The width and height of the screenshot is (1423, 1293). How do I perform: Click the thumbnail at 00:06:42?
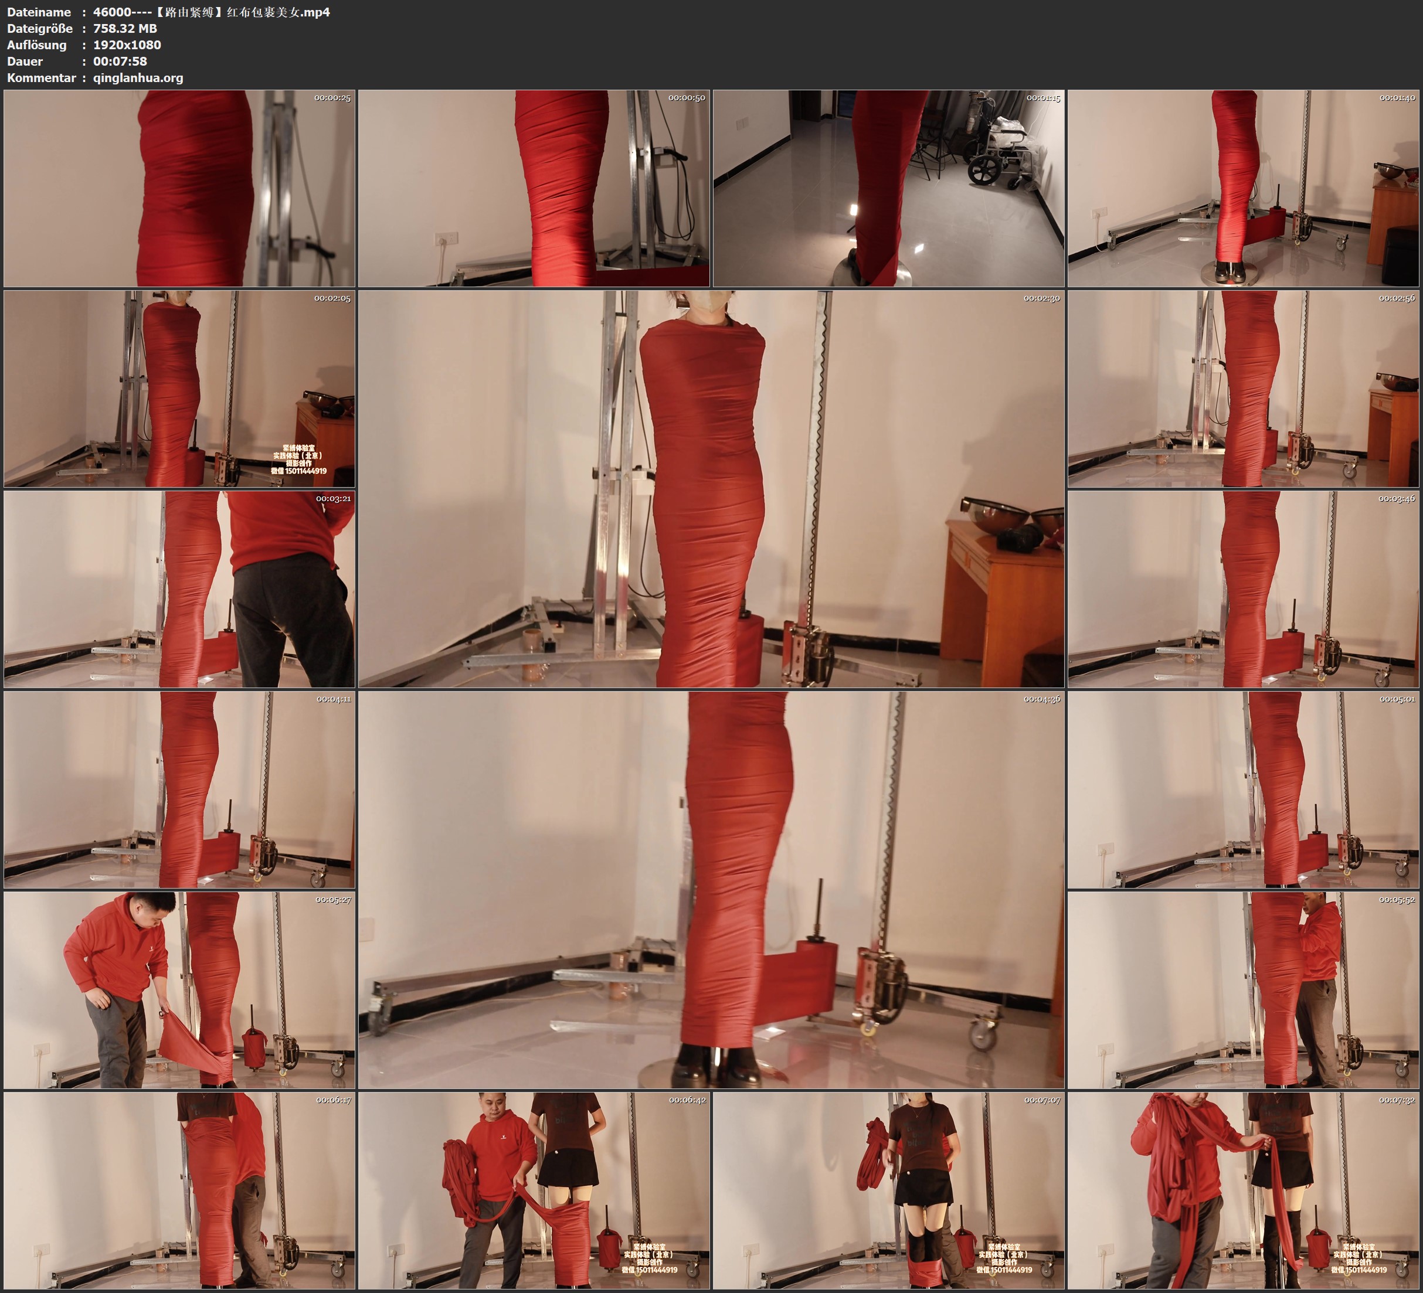click(534, 1190)
